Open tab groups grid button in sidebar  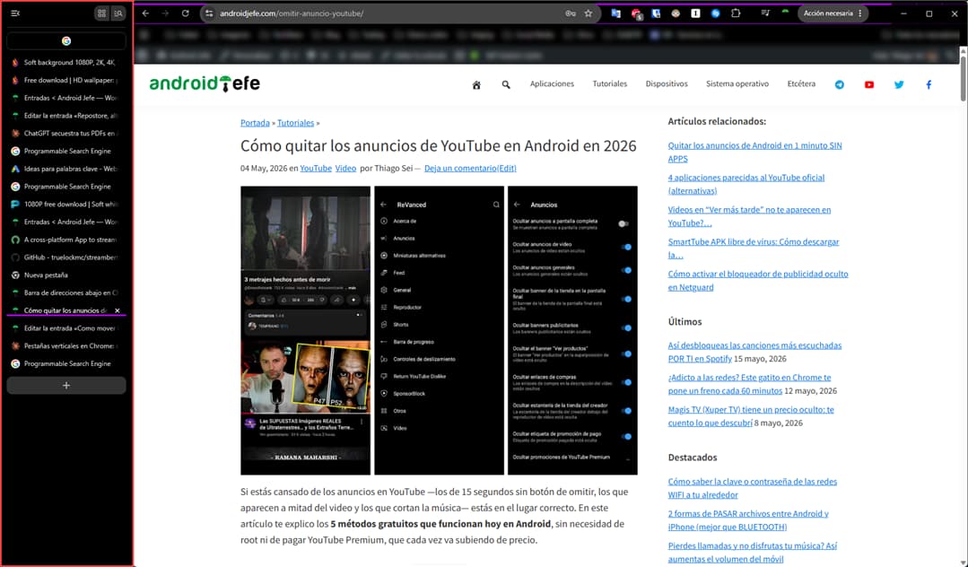(102, 13)
